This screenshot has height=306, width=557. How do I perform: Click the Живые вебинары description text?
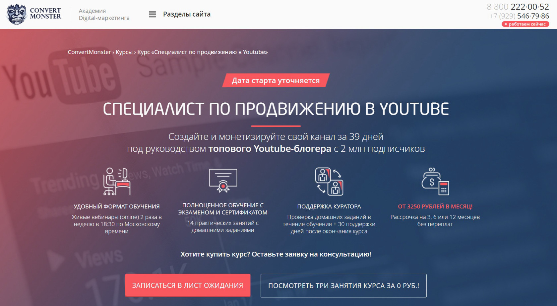click(117, 224)
